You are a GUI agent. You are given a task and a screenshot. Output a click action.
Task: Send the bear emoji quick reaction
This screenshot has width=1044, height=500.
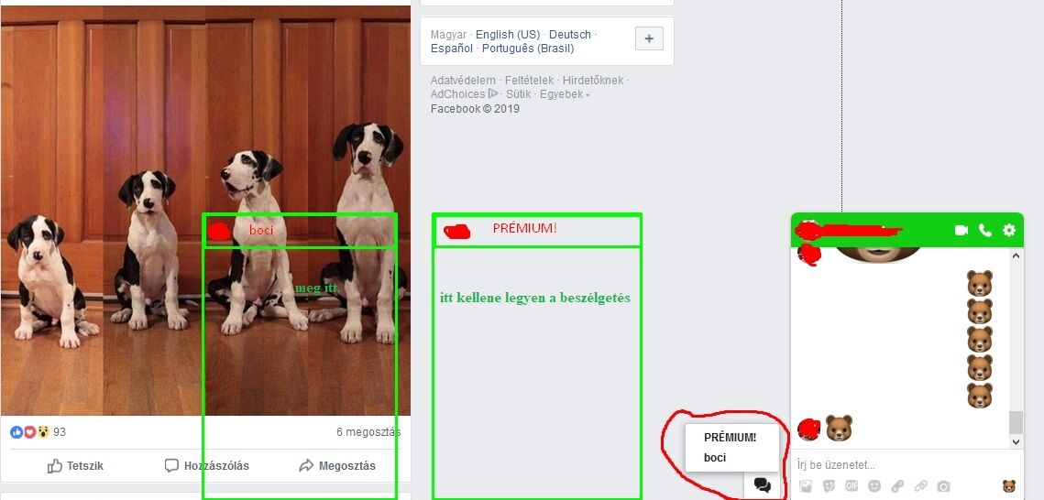click(x=1009, y=486)
